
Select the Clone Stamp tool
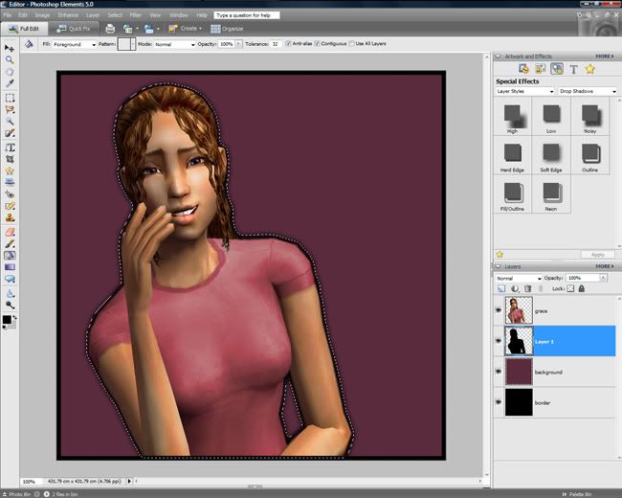10,217
